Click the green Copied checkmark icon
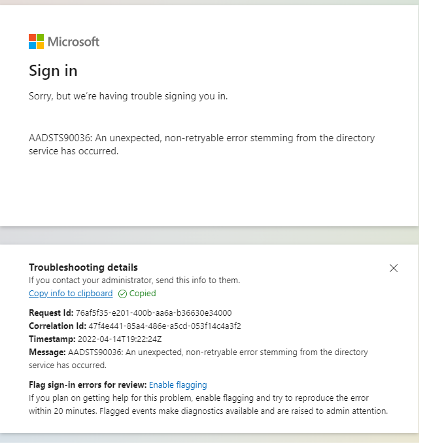Image resolution: width=427 pixels, height=444 pixels. (x=122, y=294)
